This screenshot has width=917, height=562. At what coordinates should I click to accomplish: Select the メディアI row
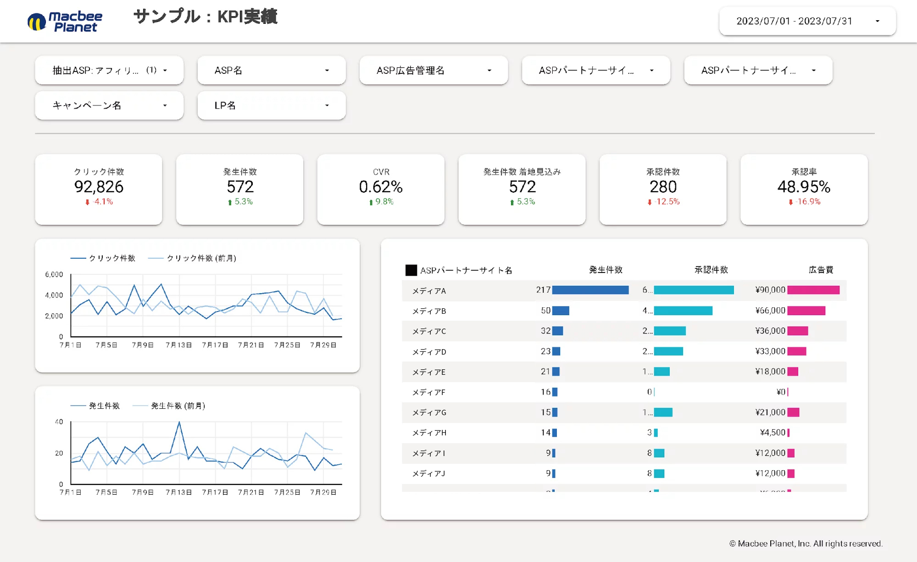[x=624, y=453]
